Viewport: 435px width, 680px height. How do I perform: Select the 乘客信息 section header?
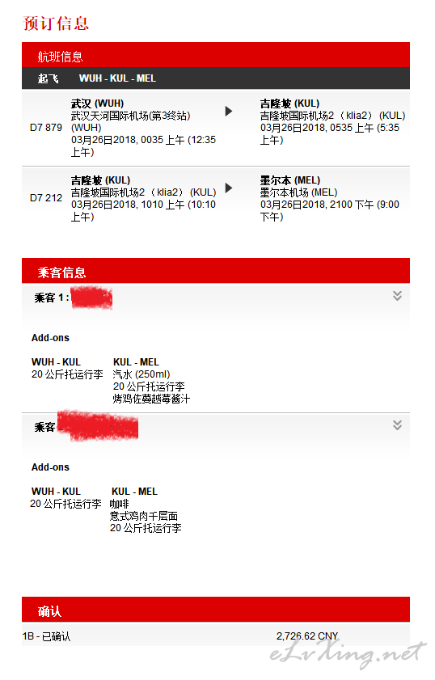click(x=216, y=271)
